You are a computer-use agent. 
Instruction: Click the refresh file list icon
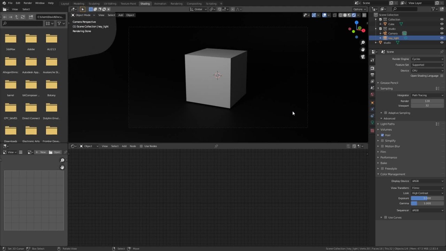(x=23, y=17)
